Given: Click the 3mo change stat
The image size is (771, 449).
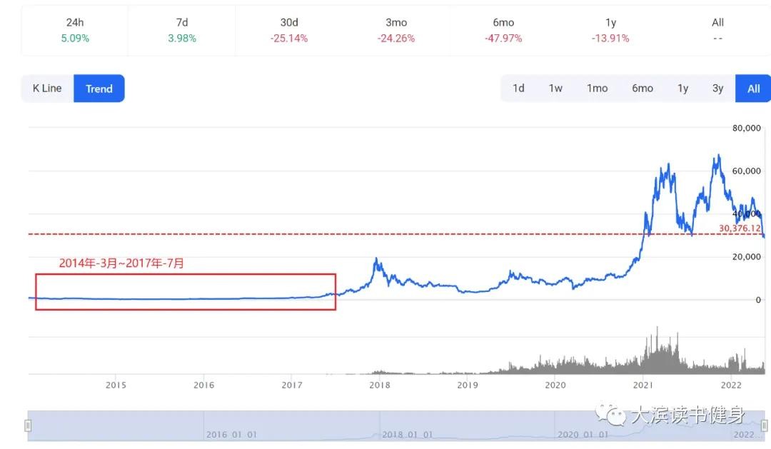Looking at the screenshot, I should coord(396,30).
